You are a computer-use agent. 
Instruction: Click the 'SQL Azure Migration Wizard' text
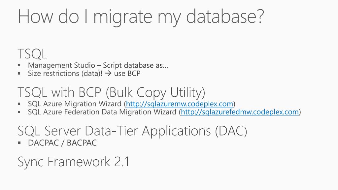(x=75, y=104)
